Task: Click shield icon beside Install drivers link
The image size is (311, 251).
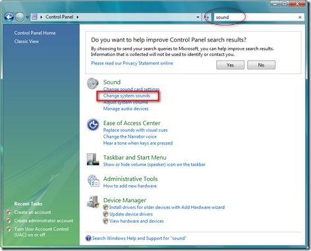Action: pyautogui.click(x=105, y=208)
